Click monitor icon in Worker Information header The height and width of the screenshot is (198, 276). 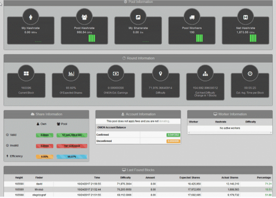[215, 114]
